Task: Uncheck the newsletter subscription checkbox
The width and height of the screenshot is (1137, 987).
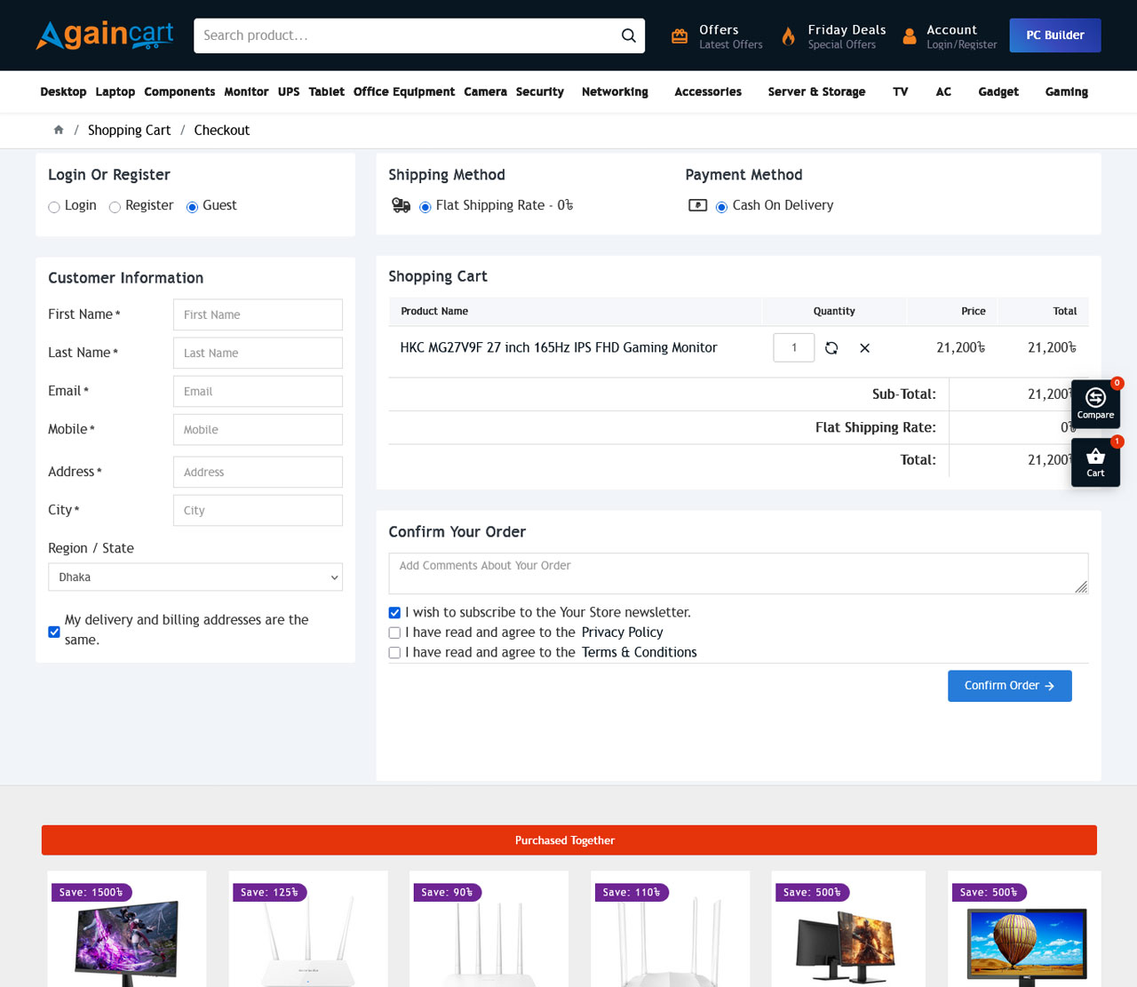Action: [394, 612]
